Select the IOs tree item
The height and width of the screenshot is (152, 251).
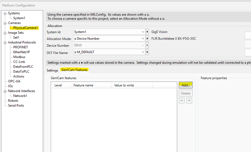click(10, 86)
